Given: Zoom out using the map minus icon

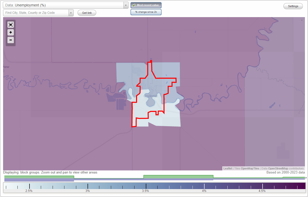Looking at the screenshot, I should 11,40.
